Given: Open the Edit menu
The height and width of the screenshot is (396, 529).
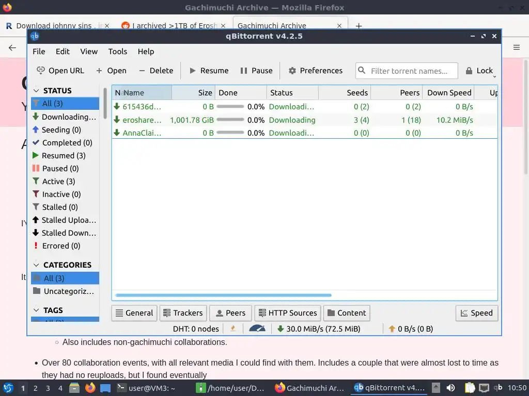Looking at the screenshot, I should point(63,52).
